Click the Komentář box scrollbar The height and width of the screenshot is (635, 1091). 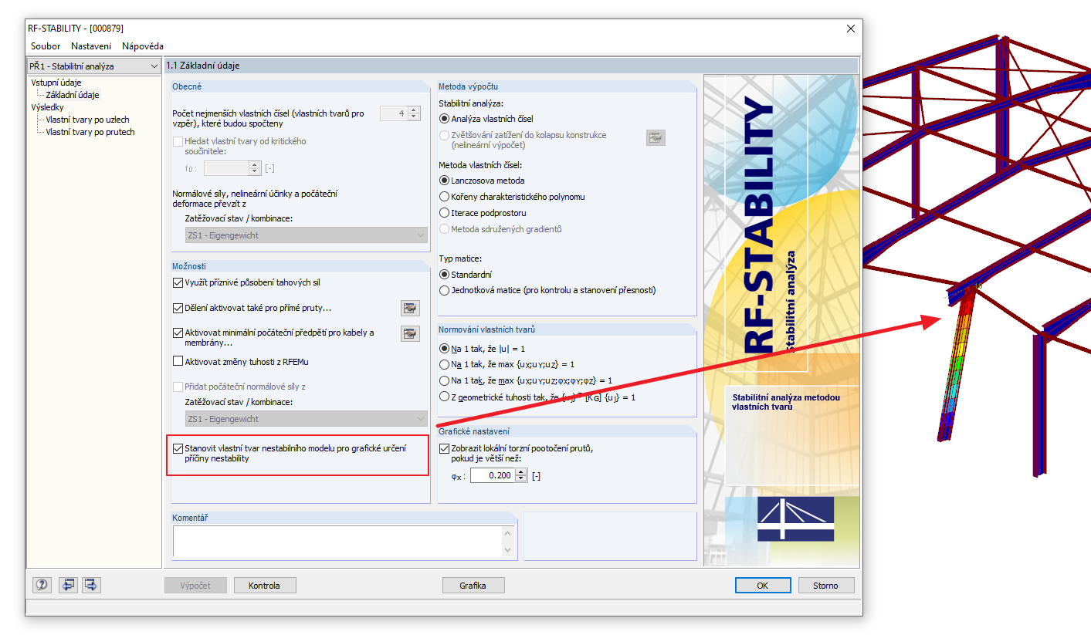pyautogui.click(x=508, y=541)
